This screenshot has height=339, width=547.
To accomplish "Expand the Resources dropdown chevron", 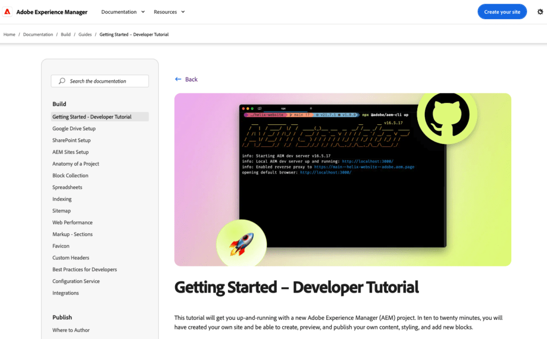I will 183,12.
